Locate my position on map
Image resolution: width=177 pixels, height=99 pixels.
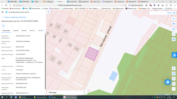click(174, 68)
